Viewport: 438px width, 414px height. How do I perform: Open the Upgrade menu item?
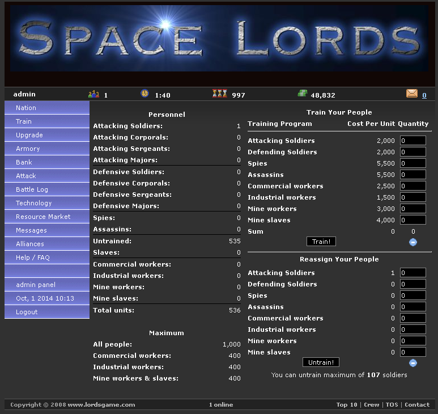(x=47, y=135)
